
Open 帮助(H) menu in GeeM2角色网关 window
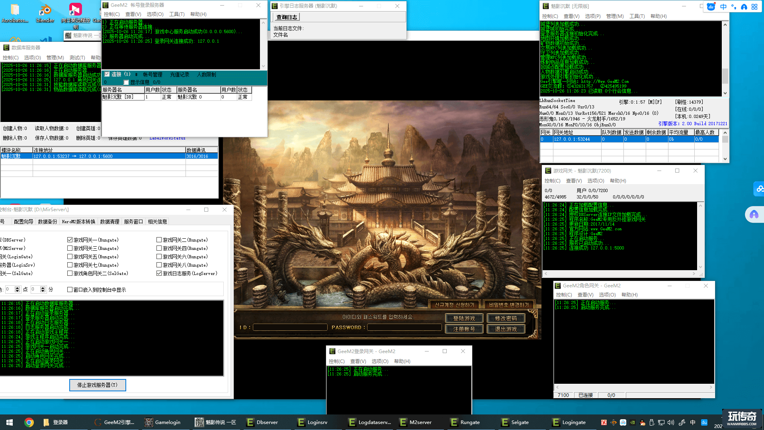pos(629,295)
